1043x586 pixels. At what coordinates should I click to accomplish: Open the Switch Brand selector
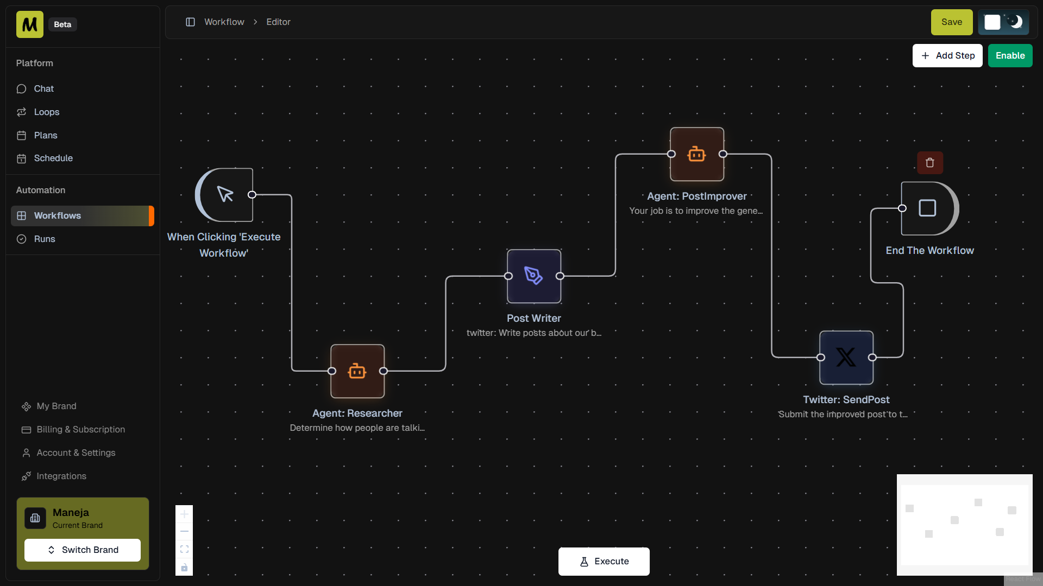click(x=83, y=550)
